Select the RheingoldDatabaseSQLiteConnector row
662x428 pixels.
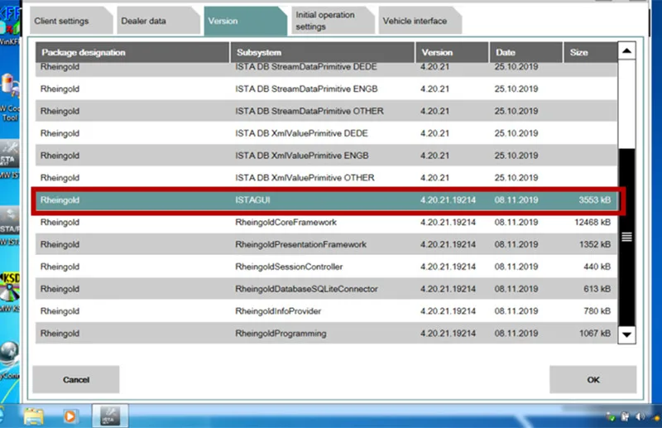(x=326, y=289)
